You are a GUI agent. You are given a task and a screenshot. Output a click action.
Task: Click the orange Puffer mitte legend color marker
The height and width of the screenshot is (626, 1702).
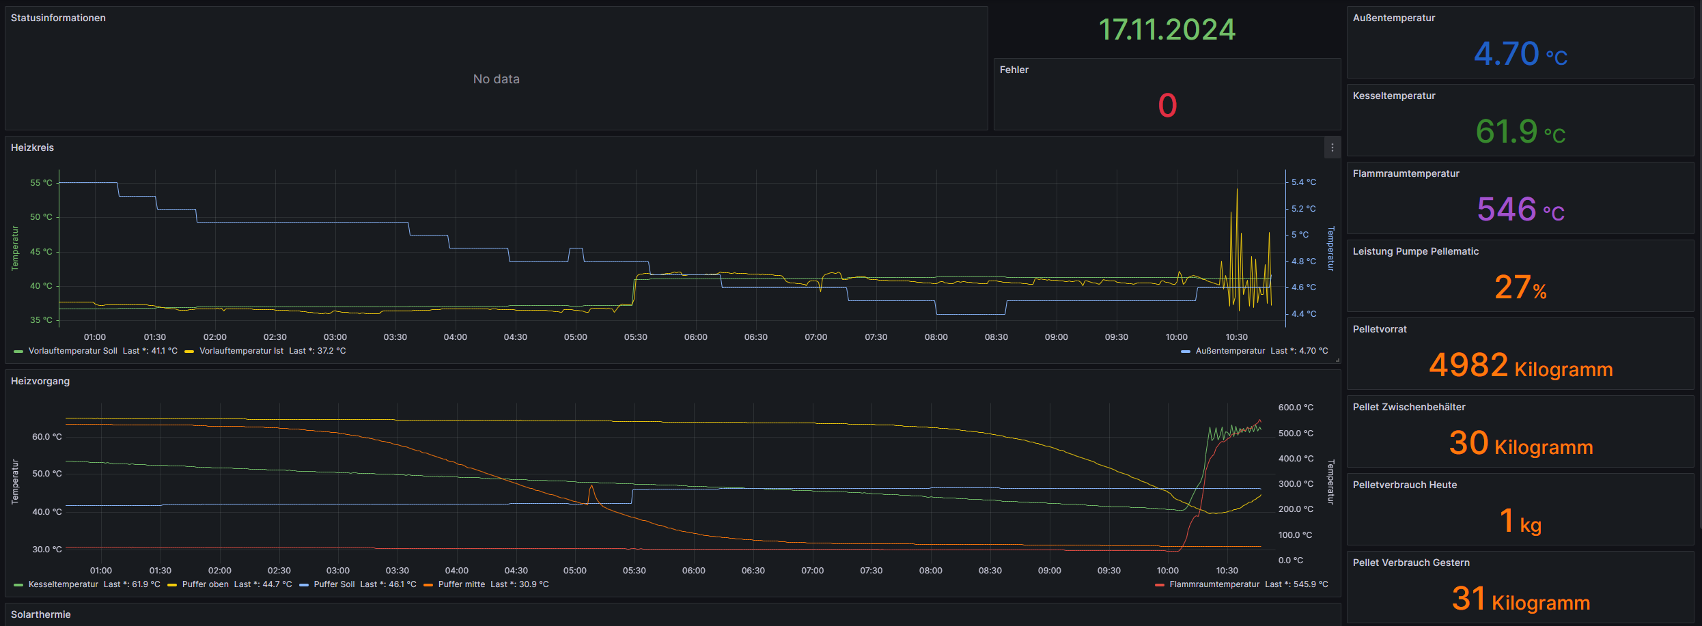click(x=428, y=585)
